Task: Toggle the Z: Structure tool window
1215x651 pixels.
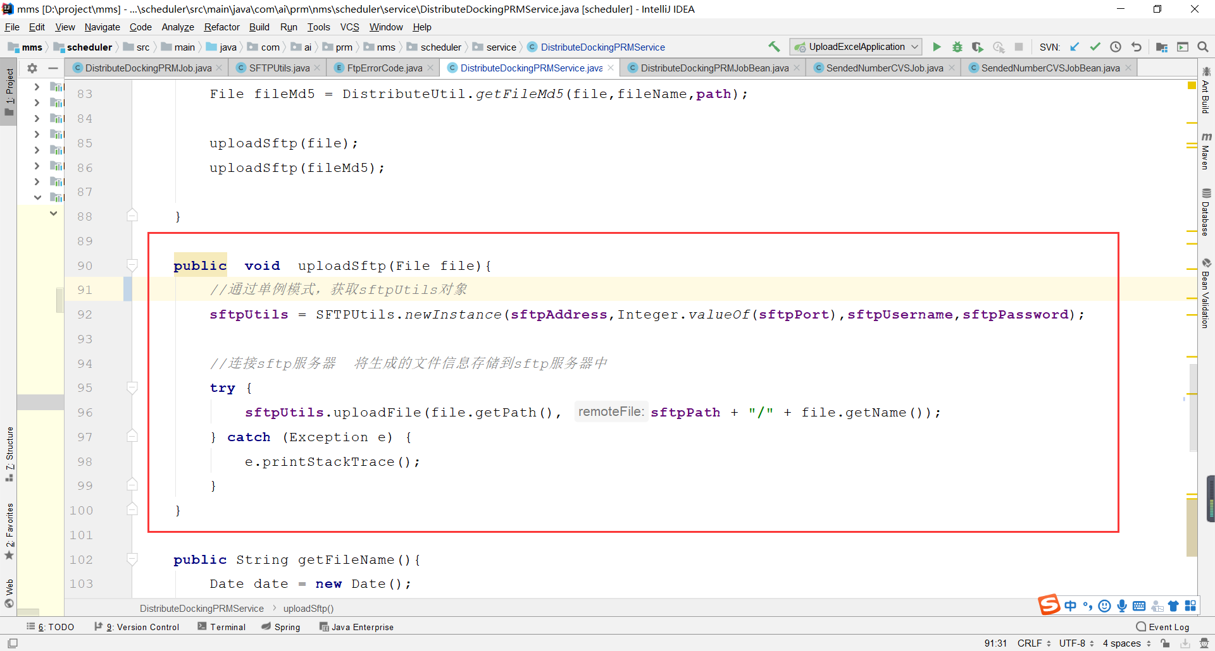Action: tap(9, 454)
